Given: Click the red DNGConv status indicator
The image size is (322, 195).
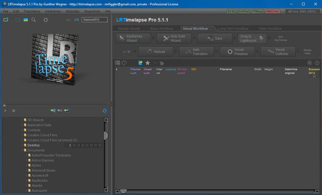Looking at the screenshot, I should coord(273,11).
